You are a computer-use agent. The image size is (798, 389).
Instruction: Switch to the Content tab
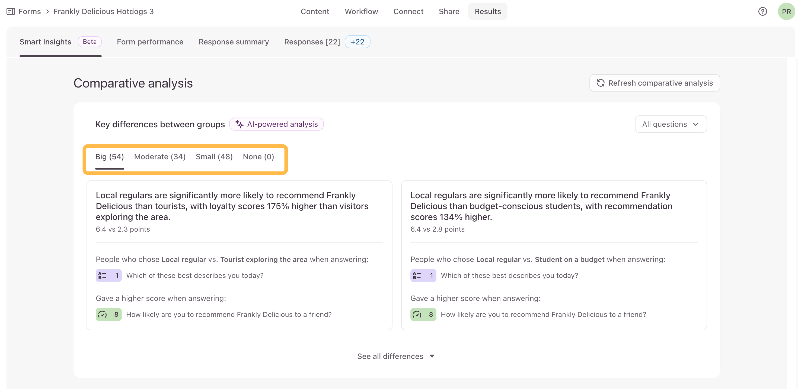[x=315, y=11]
